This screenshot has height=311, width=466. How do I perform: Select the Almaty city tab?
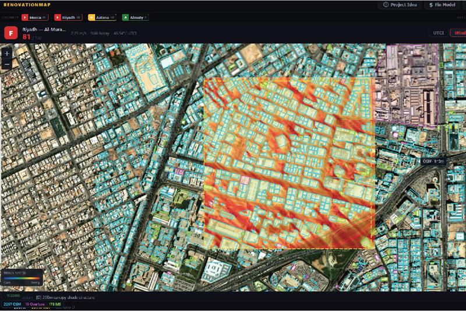click(x=135, y=18)
